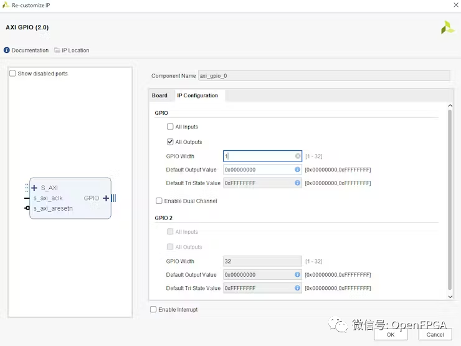
Task: Click info icon beside GPIO 2 Default Output Value
Action: pyautogui.click(x=298, y=275)
